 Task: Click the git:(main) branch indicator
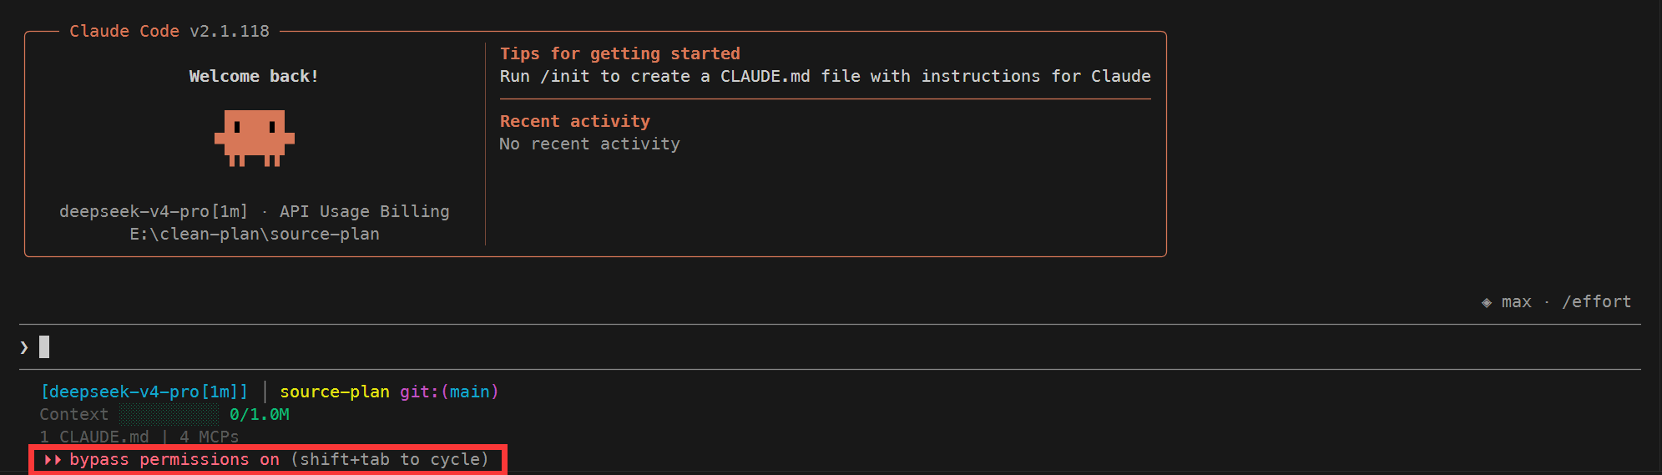pyautogui.click(x=449, y=392)
